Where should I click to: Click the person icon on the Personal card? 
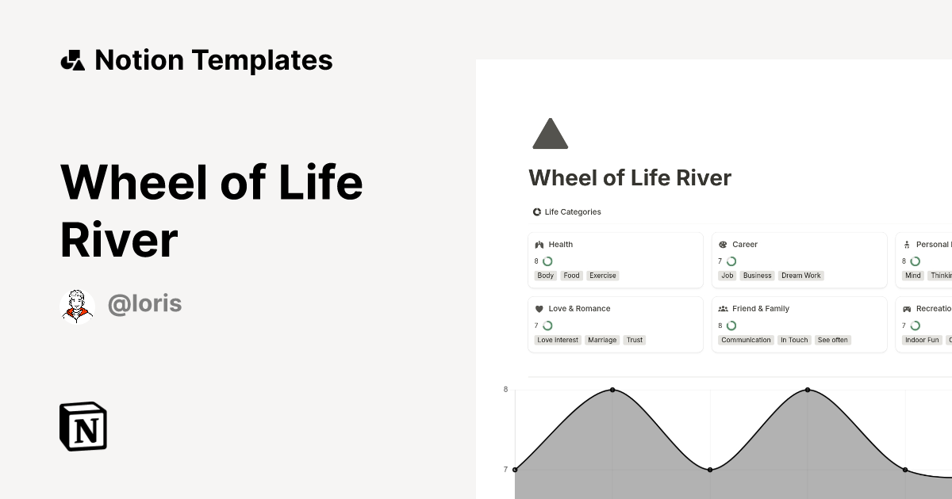907,244
